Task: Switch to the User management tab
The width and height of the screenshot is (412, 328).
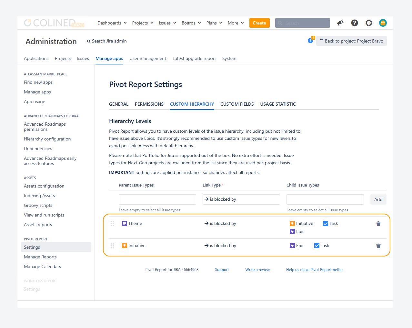Action: coord(148,58)
